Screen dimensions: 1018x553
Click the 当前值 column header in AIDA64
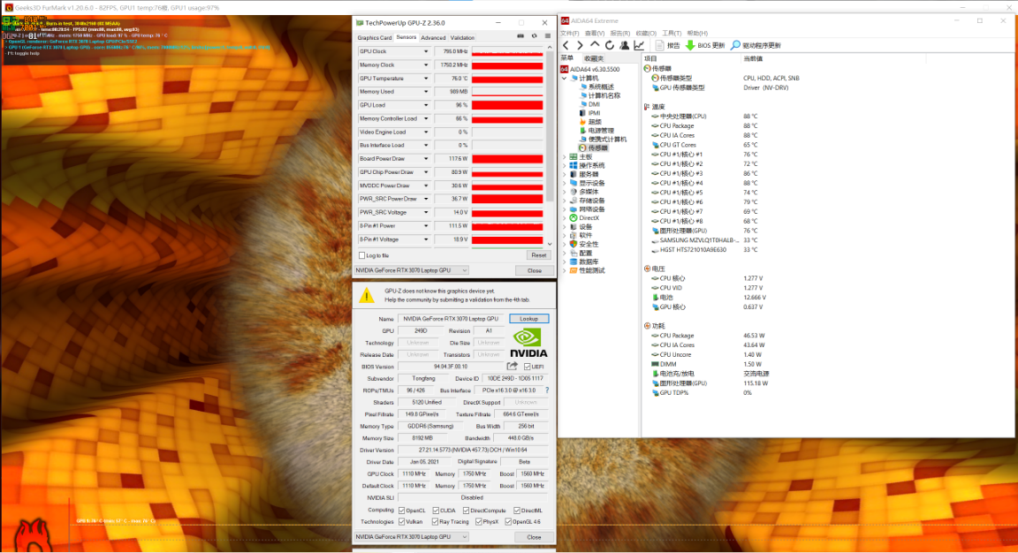pos(753,58)
